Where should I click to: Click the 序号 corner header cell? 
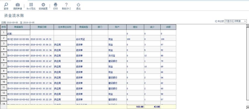[x=4, y=27]
